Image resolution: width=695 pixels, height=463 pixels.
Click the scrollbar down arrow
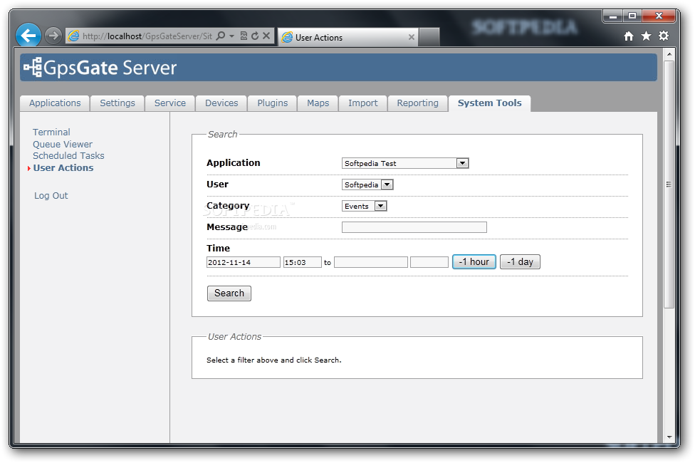[x=669, y=437]
